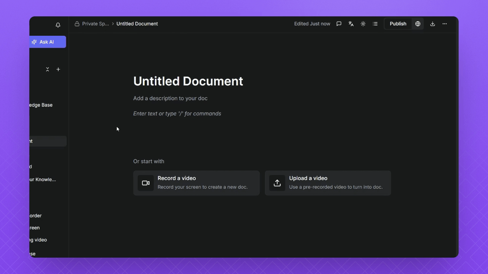Screen dimensions: 488x274
Task: Click the globe icon beside Publish
Action: [418, 24]
